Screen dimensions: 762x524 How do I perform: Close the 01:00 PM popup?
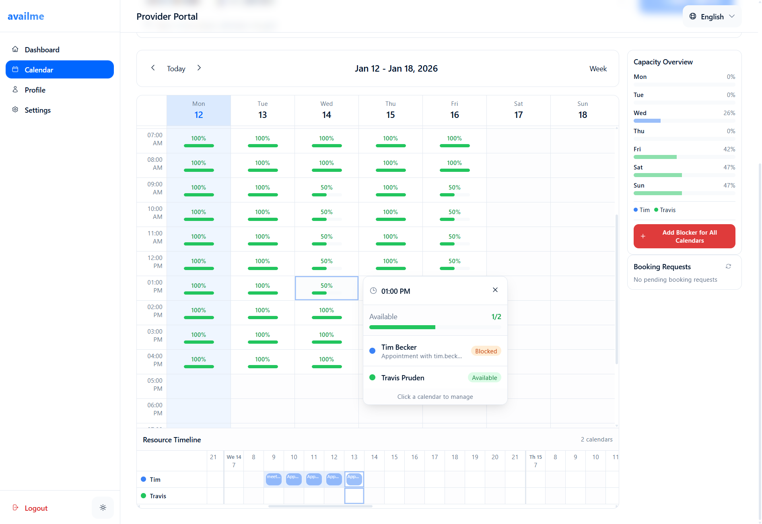click(x=495, y=290)
